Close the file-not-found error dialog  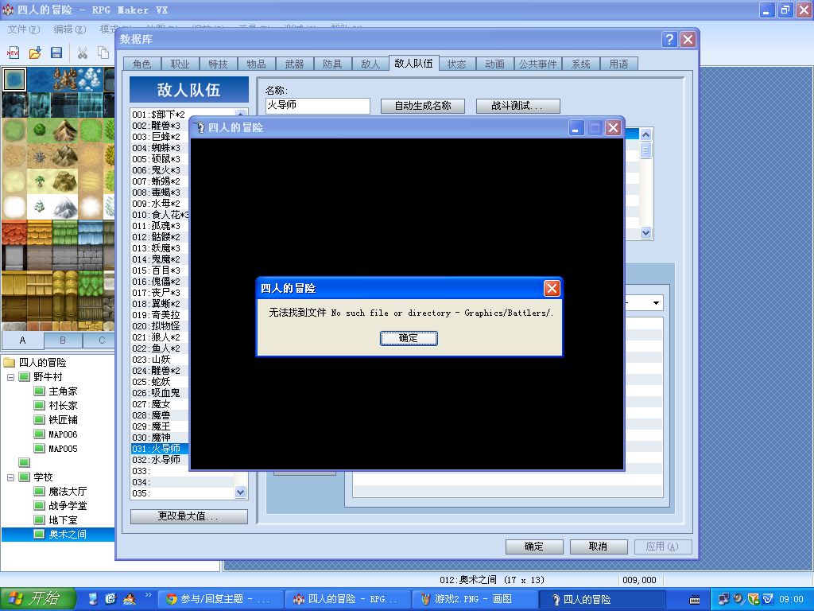552,288
